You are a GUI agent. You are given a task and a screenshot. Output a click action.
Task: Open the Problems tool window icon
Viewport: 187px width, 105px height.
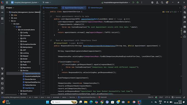[x=2, y=88]
